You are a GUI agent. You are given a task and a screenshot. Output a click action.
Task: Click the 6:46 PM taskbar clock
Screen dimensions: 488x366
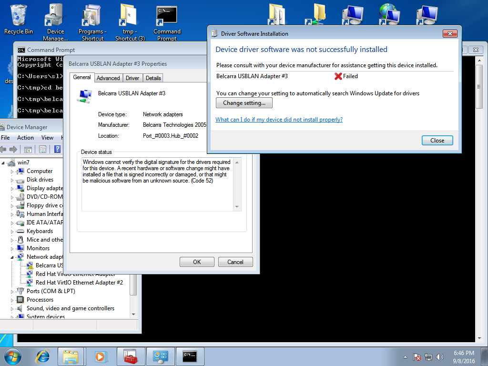pyautogui.click(x=464, y=353)
